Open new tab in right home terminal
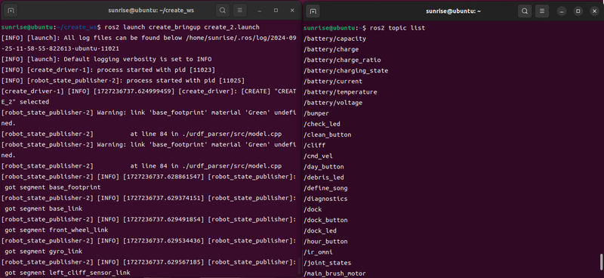 point(313,11)
